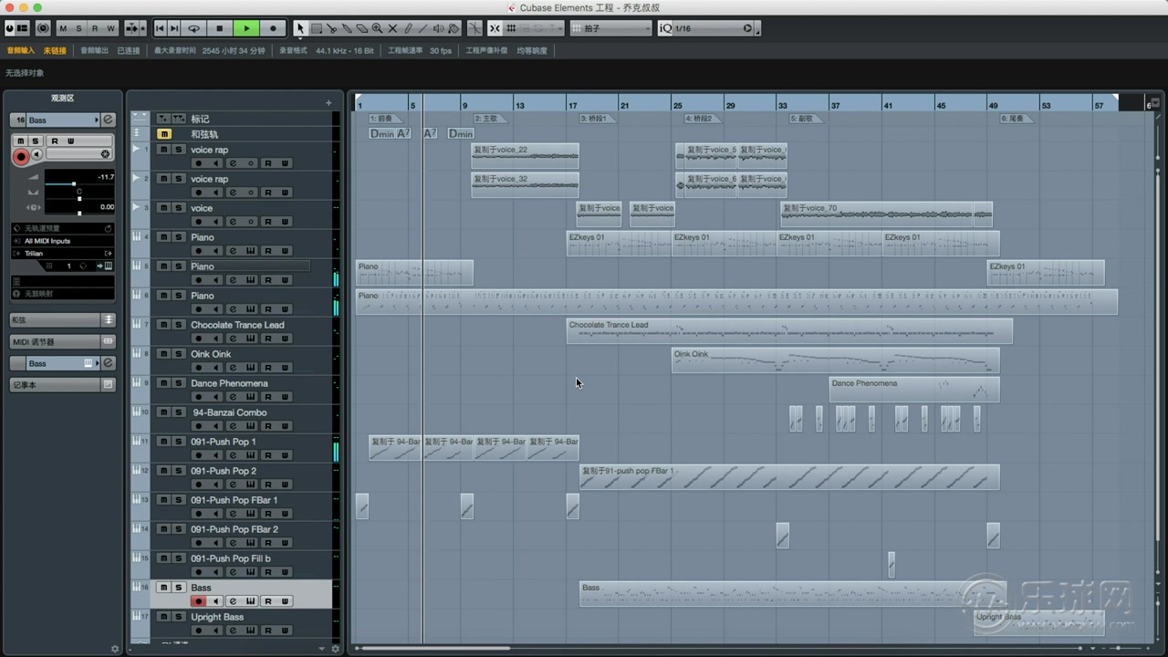This screenshot has height=657, width=1168.
Task: Select the Line tool
Action: (423, 28)
